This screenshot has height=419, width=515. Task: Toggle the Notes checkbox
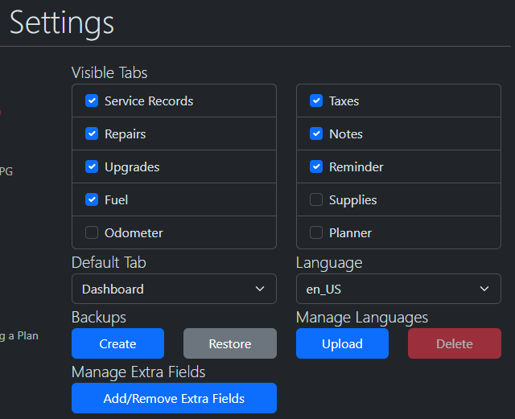316,134
